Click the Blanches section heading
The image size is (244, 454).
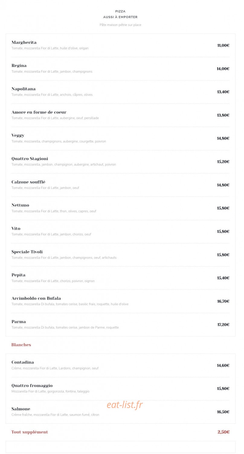coord(21,345)
